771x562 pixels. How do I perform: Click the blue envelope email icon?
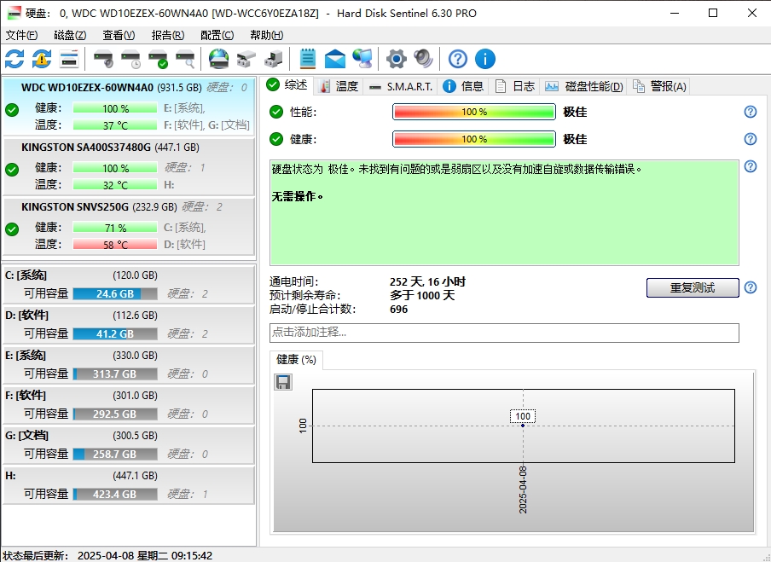[x=335, y=59]
